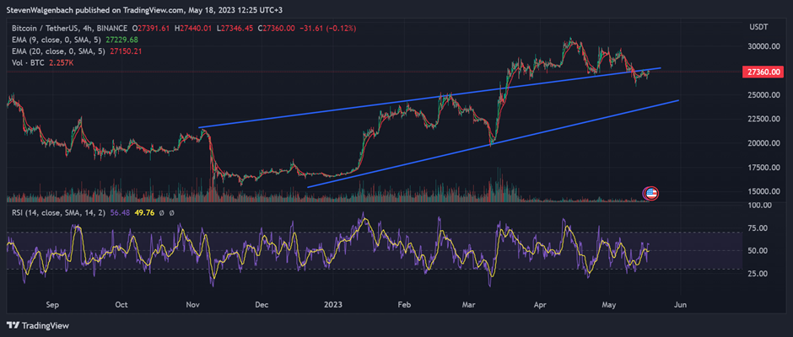This screenshot has height=337, width=793.
Task: Click the EMA value 27150.21
Action: point(124,51)
